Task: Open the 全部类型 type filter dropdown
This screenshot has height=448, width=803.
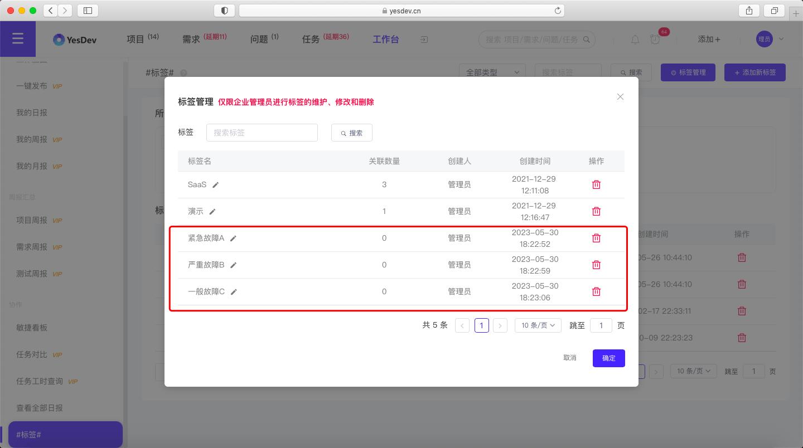Action: click(x=492, y=72)
